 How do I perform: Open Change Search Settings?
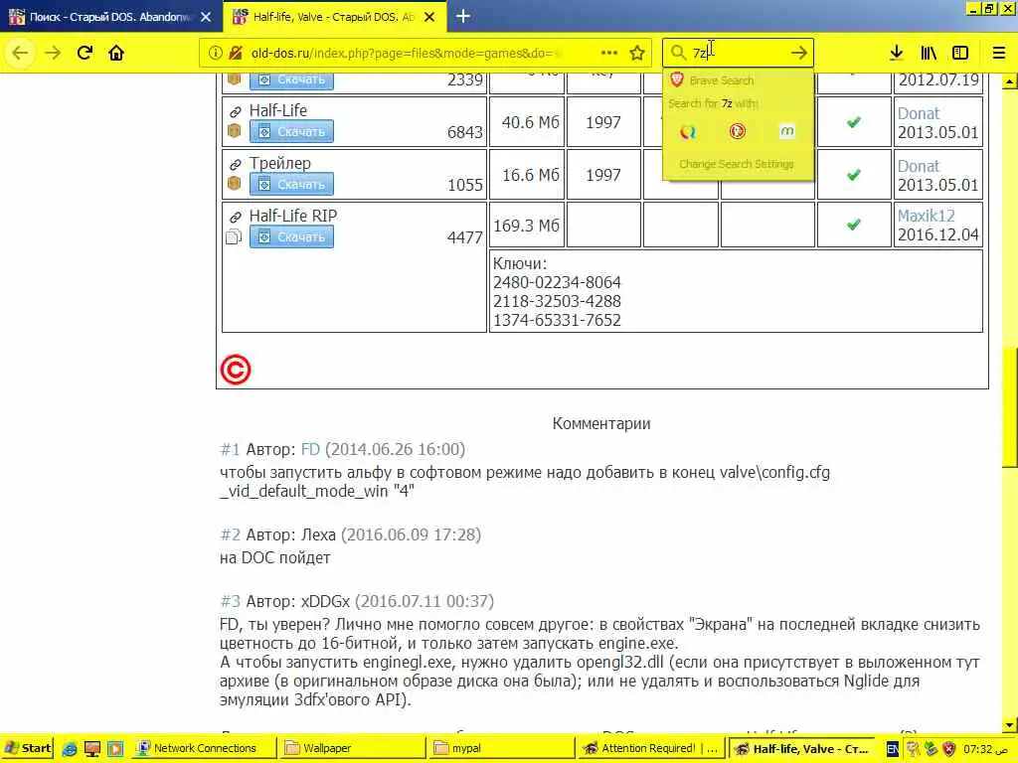tap(737, 164)
